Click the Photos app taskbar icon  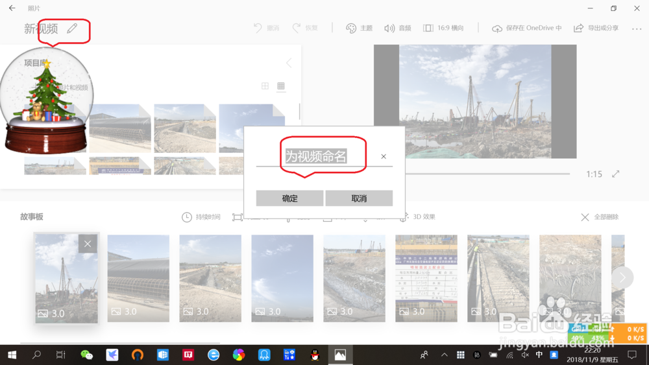[340, 355]
